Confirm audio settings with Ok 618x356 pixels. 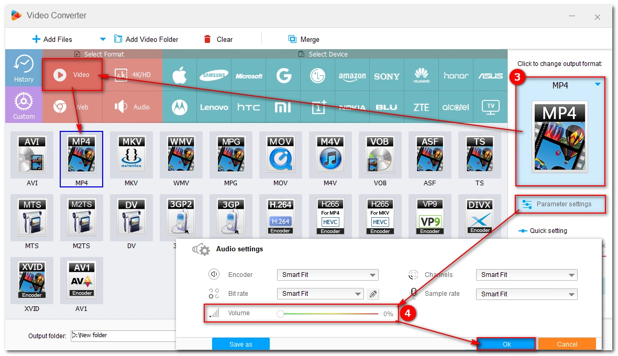coord(506,344)
